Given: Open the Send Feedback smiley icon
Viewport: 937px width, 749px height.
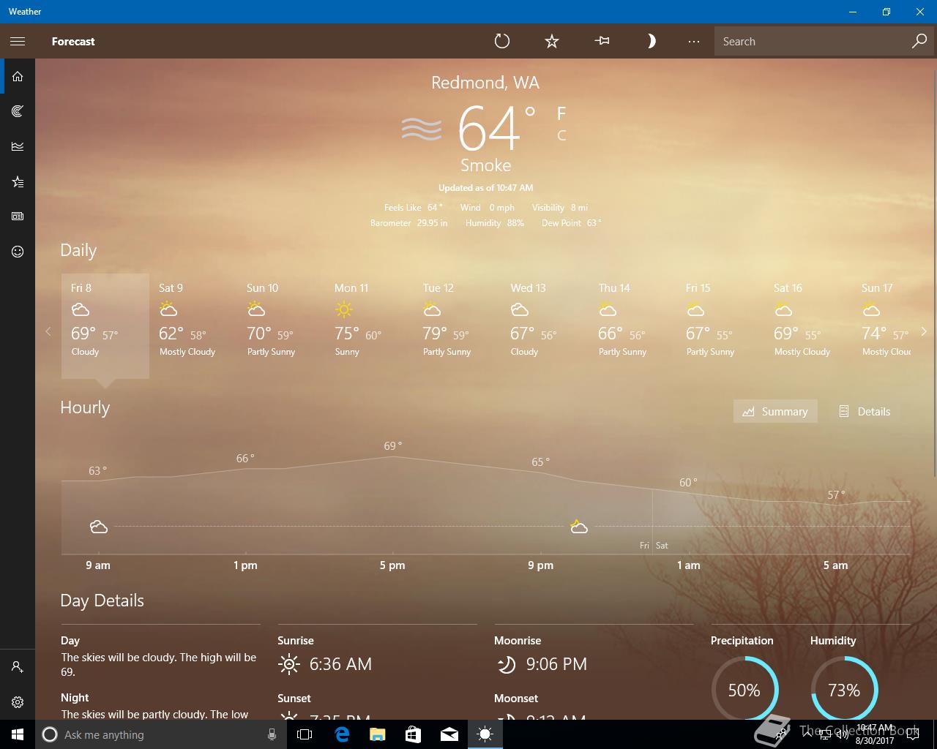Looking at the screenshot, I should coord(18,252).
